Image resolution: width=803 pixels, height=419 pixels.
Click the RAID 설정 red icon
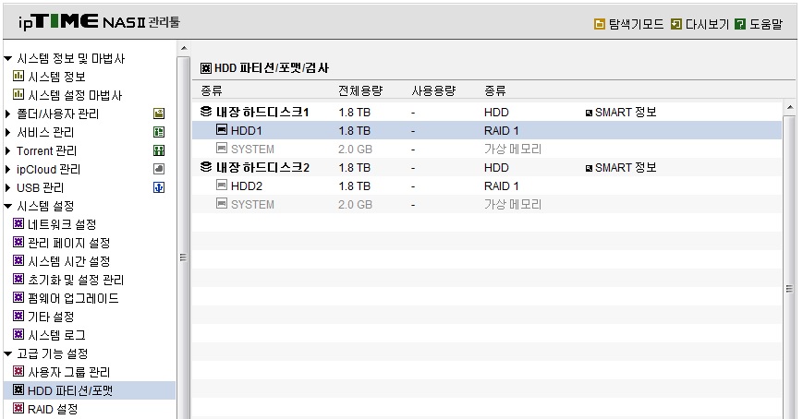pyautogui.click(x=18, y=408)
